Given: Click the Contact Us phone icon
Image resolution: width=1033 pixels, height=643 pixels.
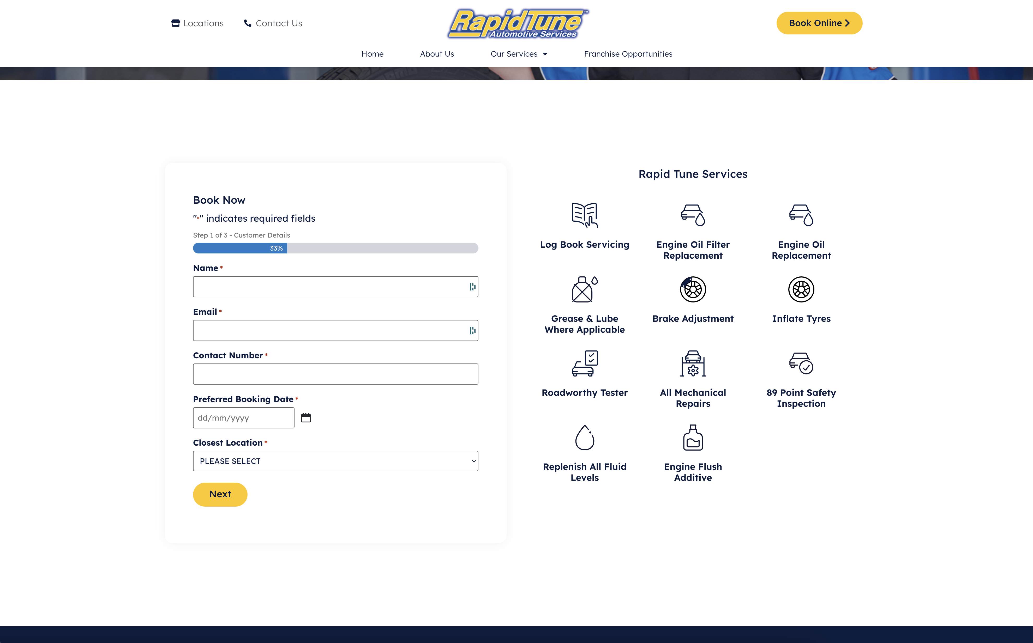Looking at the screenshot, I should (x=248, y=23).
